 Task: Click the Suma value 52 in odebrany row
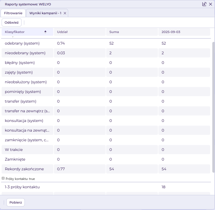point(112,43)
